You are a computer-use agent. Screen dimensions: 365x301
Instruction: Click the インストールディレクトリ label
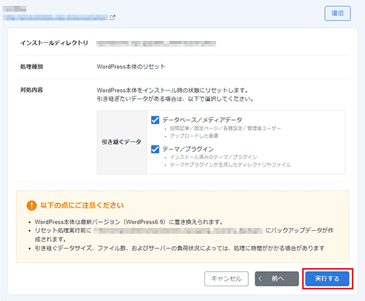(54, 43)
